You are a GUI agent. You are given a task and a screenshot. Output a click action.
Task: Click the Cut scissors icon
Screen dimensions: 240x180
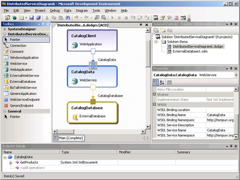coord(47,18)
